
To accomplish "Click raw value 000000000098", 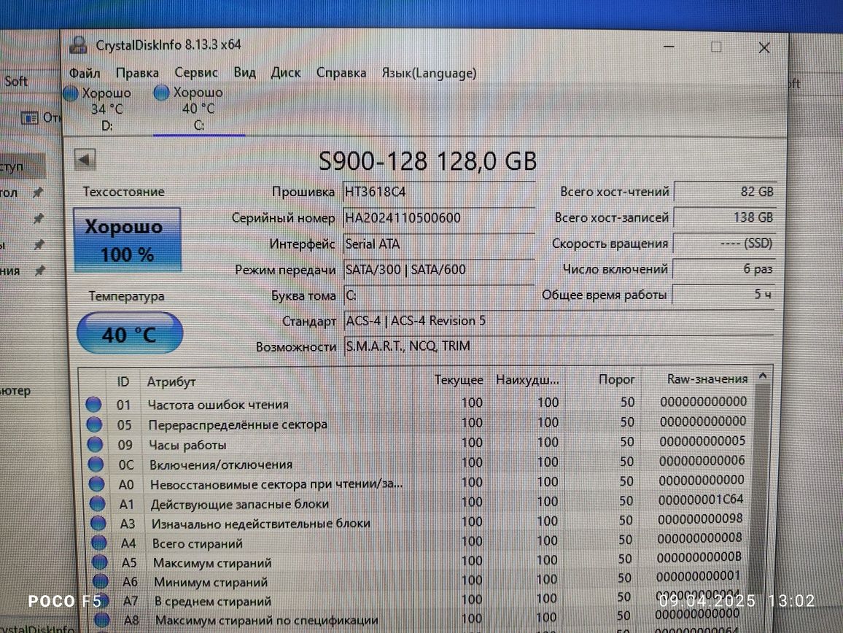I will coord(700,519).
